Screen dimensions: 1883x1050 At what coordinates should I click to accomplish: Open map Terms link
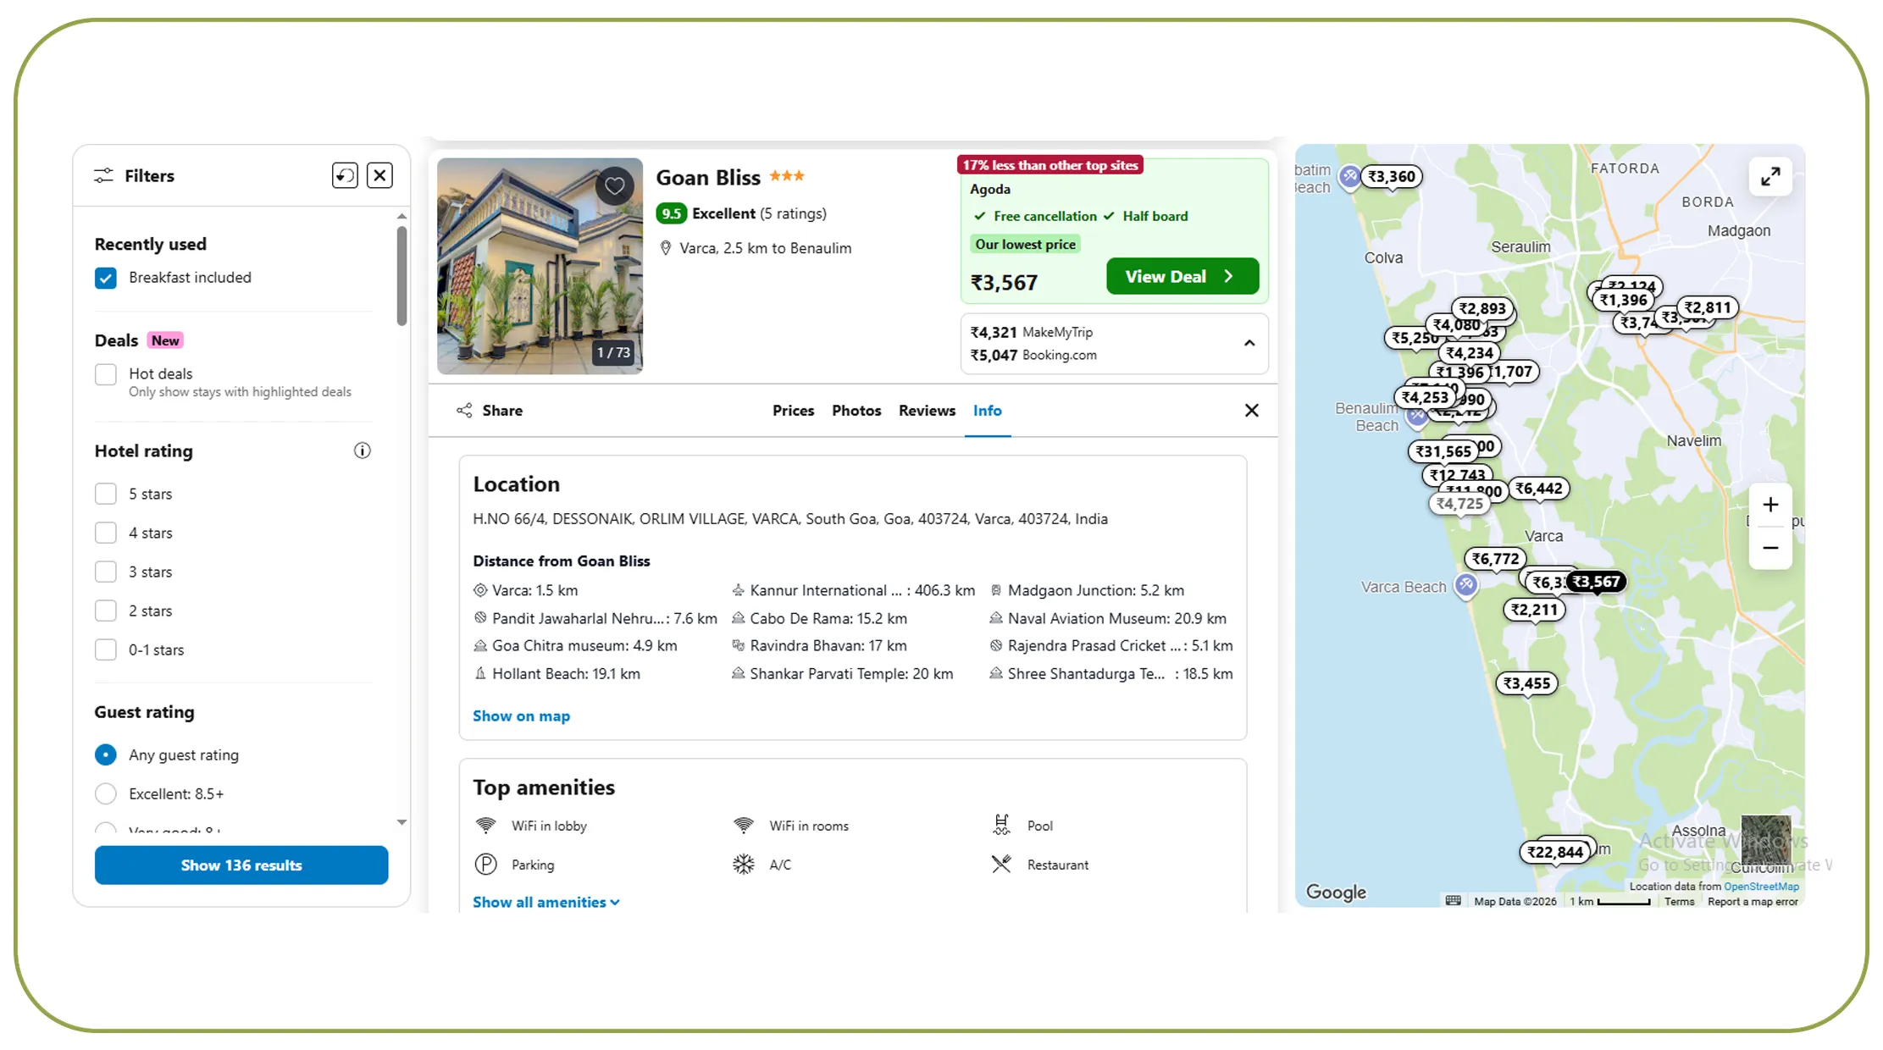pos(1679,901)
